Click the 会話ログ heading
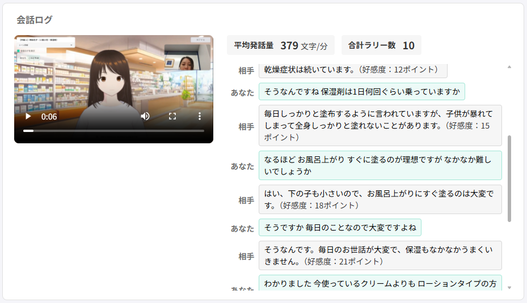The image size is (527, 303). click(x=35, y=20)
